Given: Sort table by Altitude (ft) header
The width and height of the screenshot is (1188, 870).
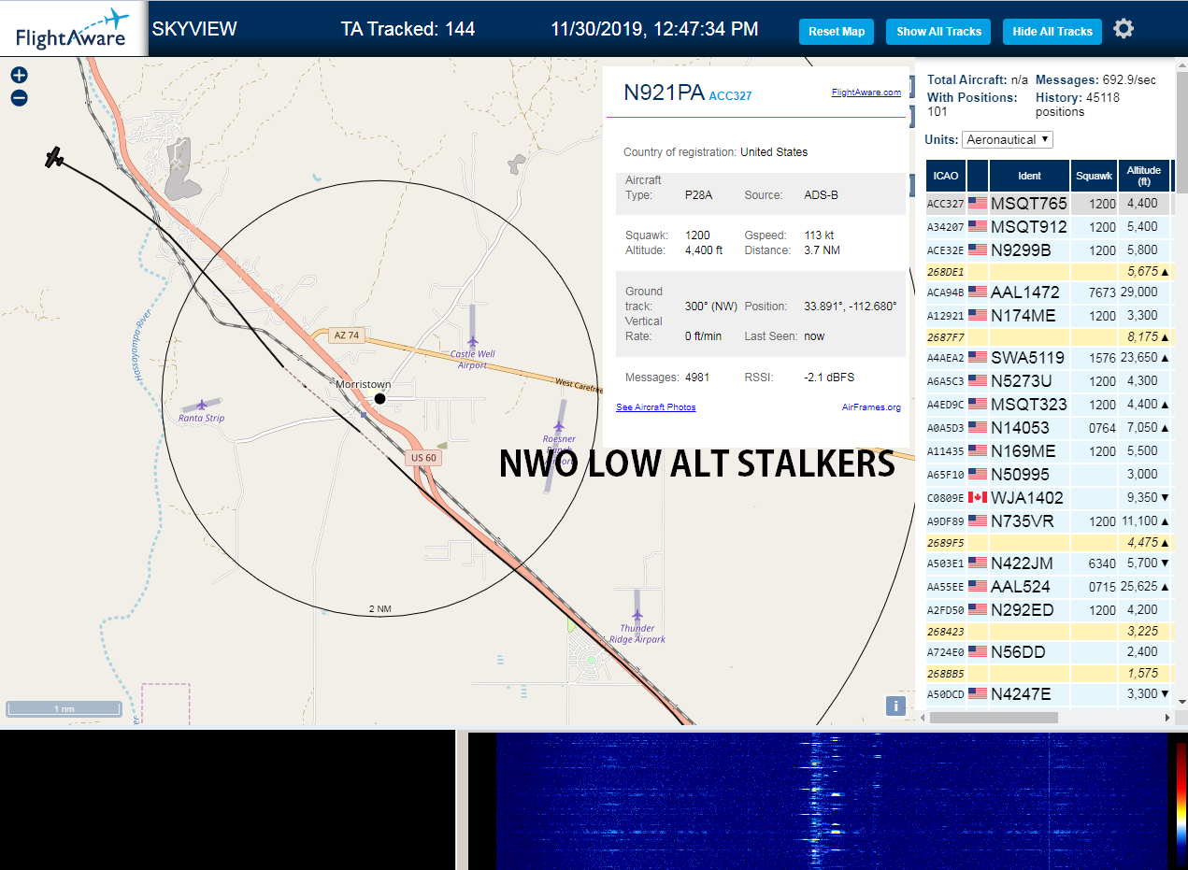Looking at the screenshot, I should click(x=1144, y=176).
